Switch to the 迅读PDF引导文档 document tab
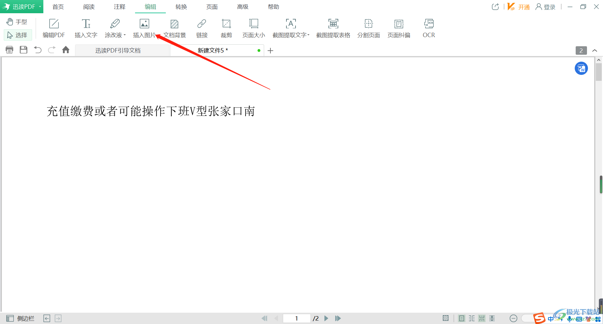Screen dimensions: 603x324 pos(122,50)
